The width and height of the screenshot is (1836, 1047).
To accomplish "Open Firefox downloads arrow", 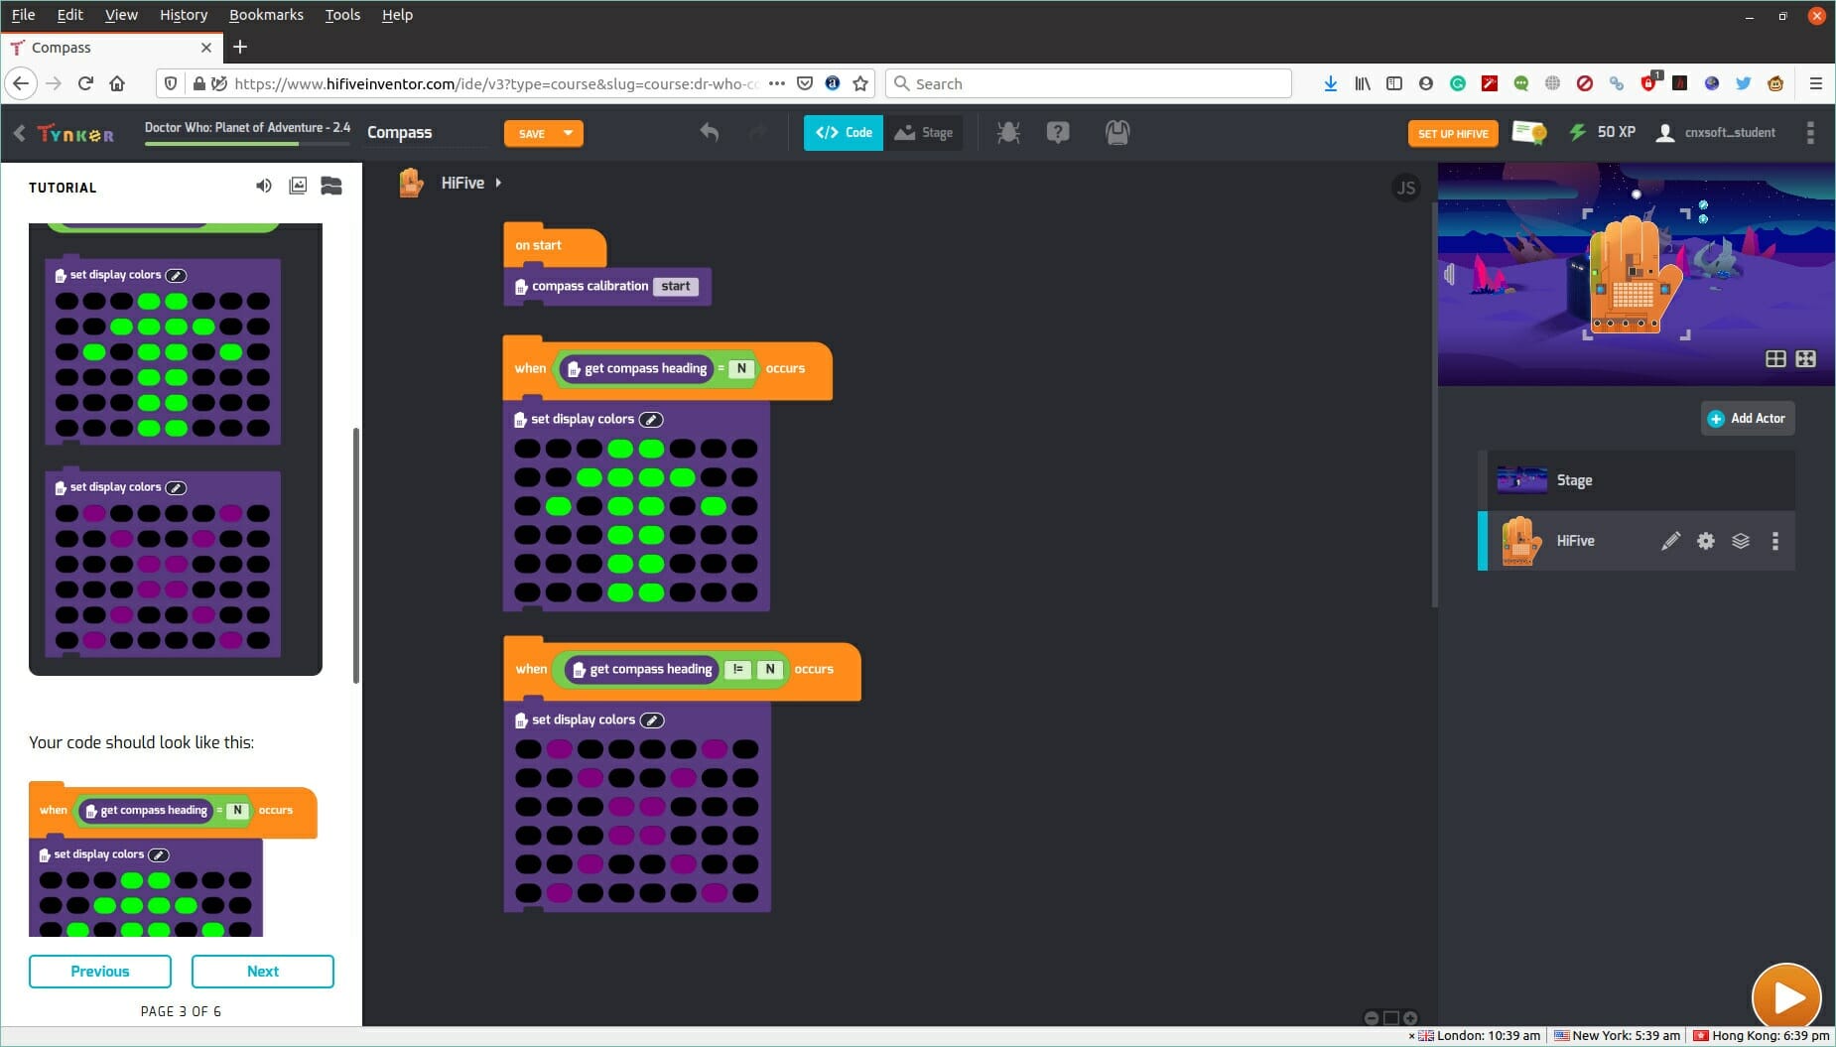I will point(1331,83).
